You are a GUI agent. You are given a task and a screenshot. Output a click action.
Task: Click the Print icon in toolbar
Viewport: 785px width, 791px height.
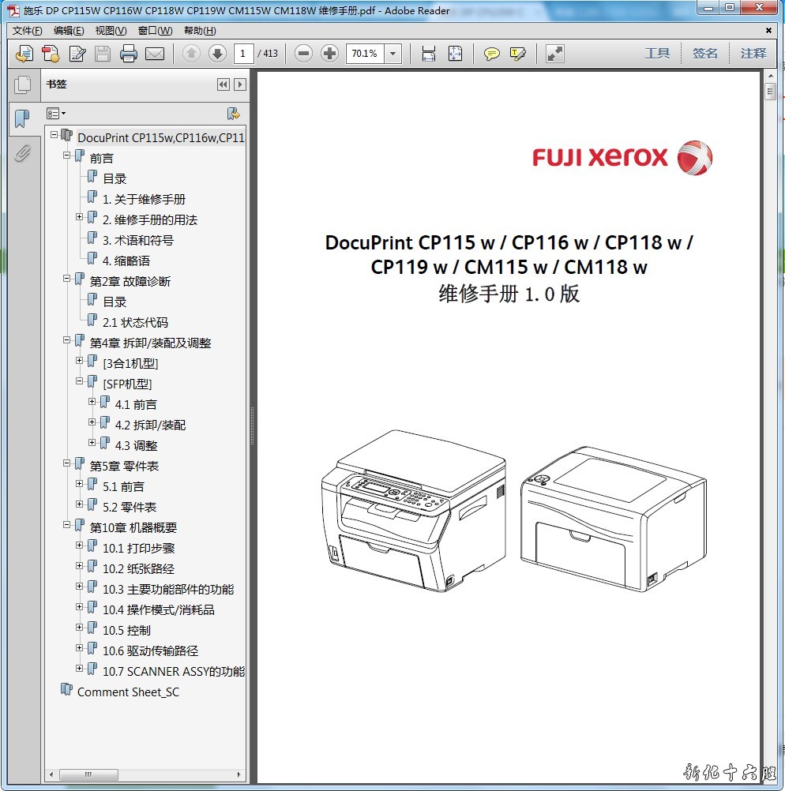[x=128, y=54]
